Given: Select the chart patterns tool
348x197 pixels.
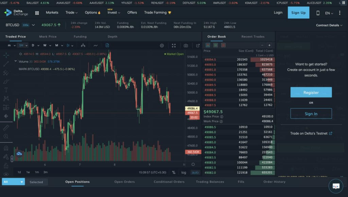Looking at the screenshot, I should tap(6, 98).
